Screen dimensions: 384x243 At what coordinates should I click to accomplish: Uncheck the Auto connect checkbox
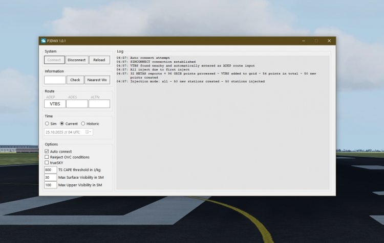coord(47,152)
